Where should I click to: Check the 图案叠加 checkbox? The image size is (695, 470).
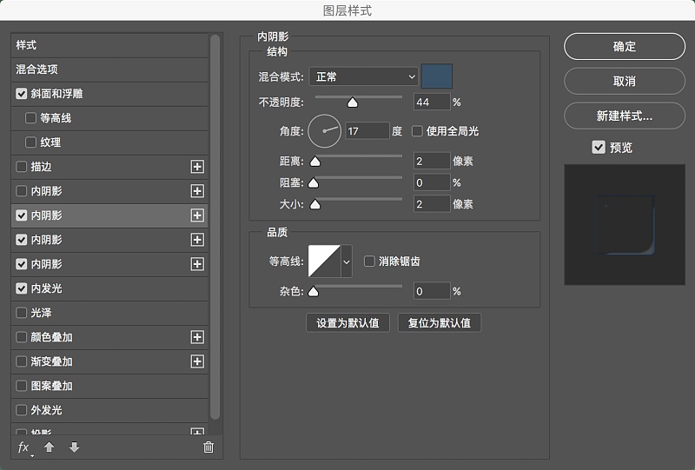click(x=21, y=386)
